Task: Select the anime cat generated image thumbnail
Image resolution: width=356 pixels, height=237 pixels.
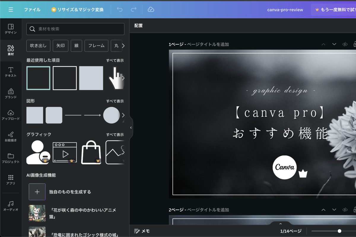Action: click(x=37, y=213)
